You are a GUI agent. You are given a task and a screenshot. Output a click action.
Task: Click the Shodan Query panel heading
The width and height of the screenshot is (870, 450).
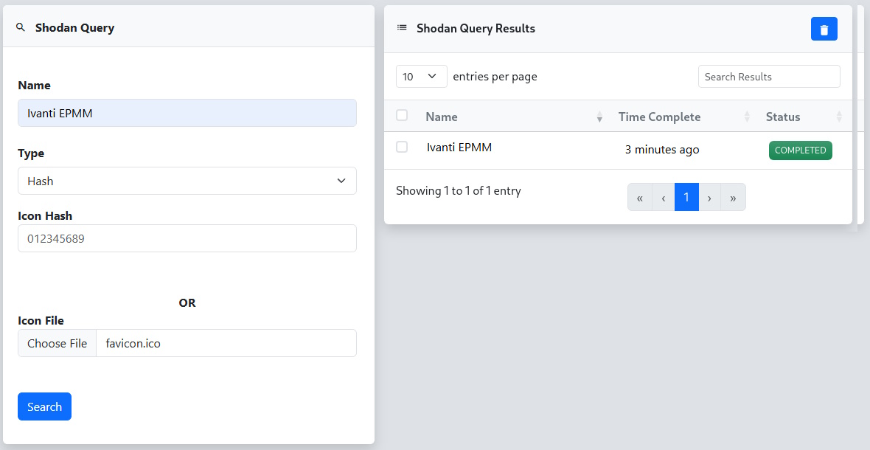click(x=75, y=28)
